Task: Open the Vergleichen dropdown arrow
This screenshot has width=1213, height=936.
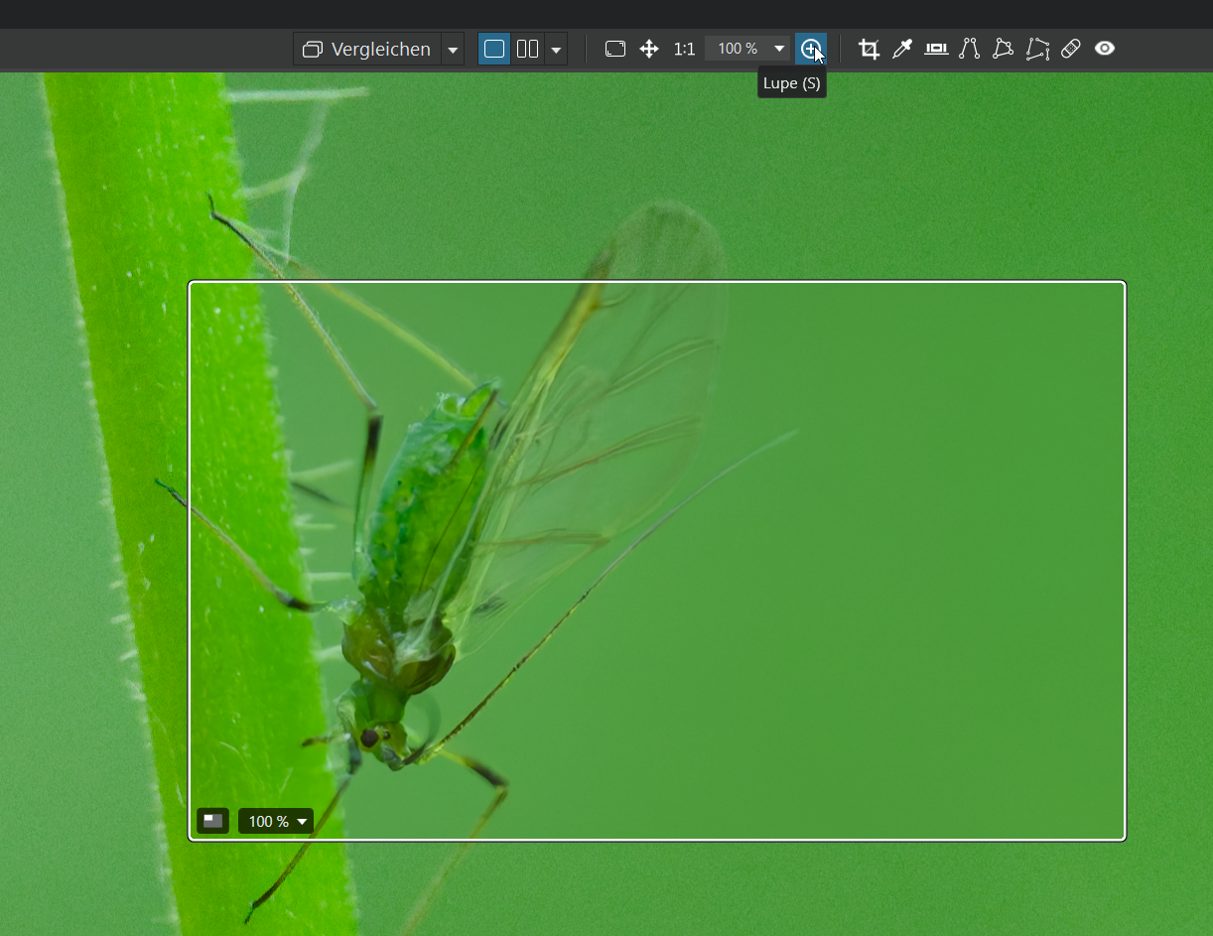Action: tap(453, 49)
